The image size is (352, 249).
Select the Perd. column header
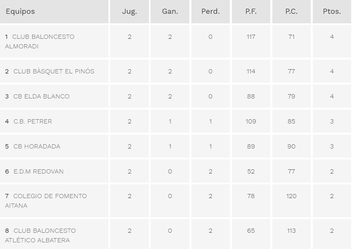click(210, 11)
